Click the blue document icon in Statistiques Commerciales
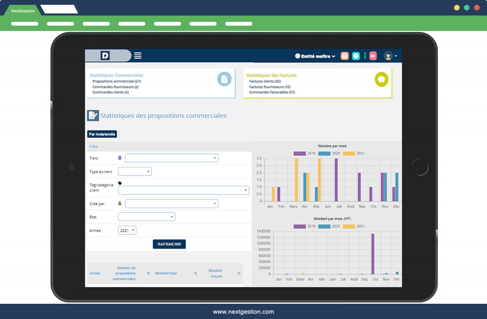Viewport: 487px width, 319px height. pyautogui.click(x=224, y=79)
